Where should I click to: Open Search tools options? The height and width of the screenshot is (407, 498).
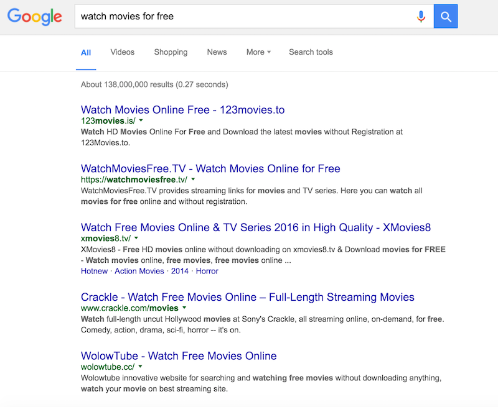(311, 52)
